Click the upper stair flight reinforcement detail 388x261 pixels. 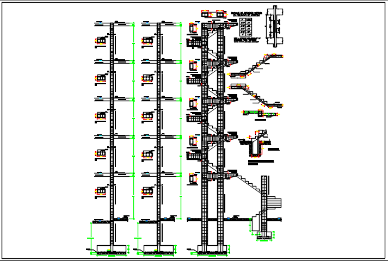pyautogui.click(x=256, y=66)
